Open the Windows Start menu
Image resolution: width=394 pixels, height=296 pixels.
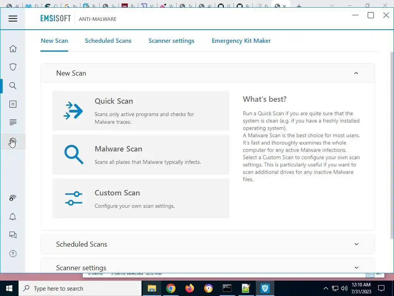click(x=9, y=288)
